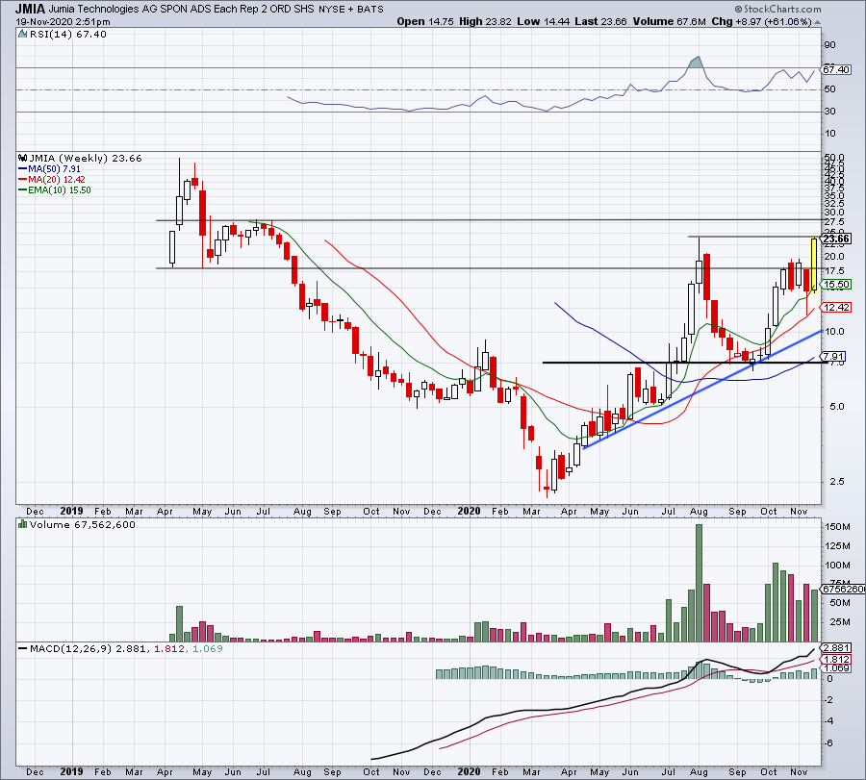Click the 2020 label on the price chart time axis

(x=469, y=511)
